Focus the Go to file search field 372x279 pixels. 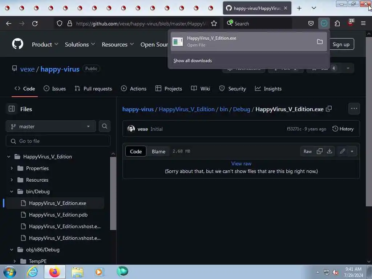[x=58, y=141]
